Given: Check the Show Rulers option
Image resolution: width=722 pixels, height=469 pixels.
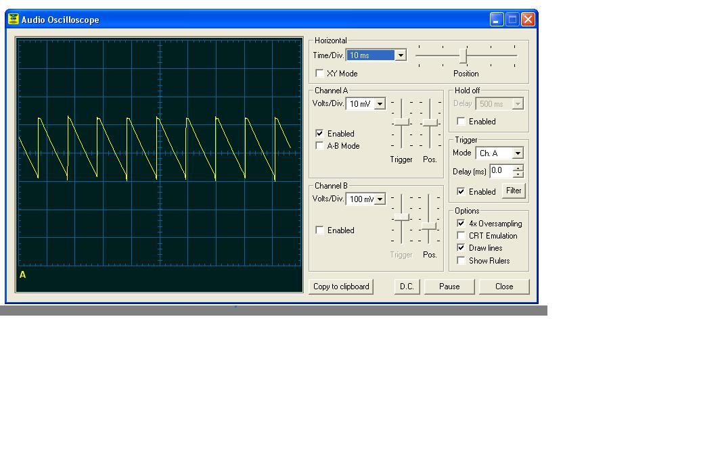Looking at the screenshot, I should point(460,260).
